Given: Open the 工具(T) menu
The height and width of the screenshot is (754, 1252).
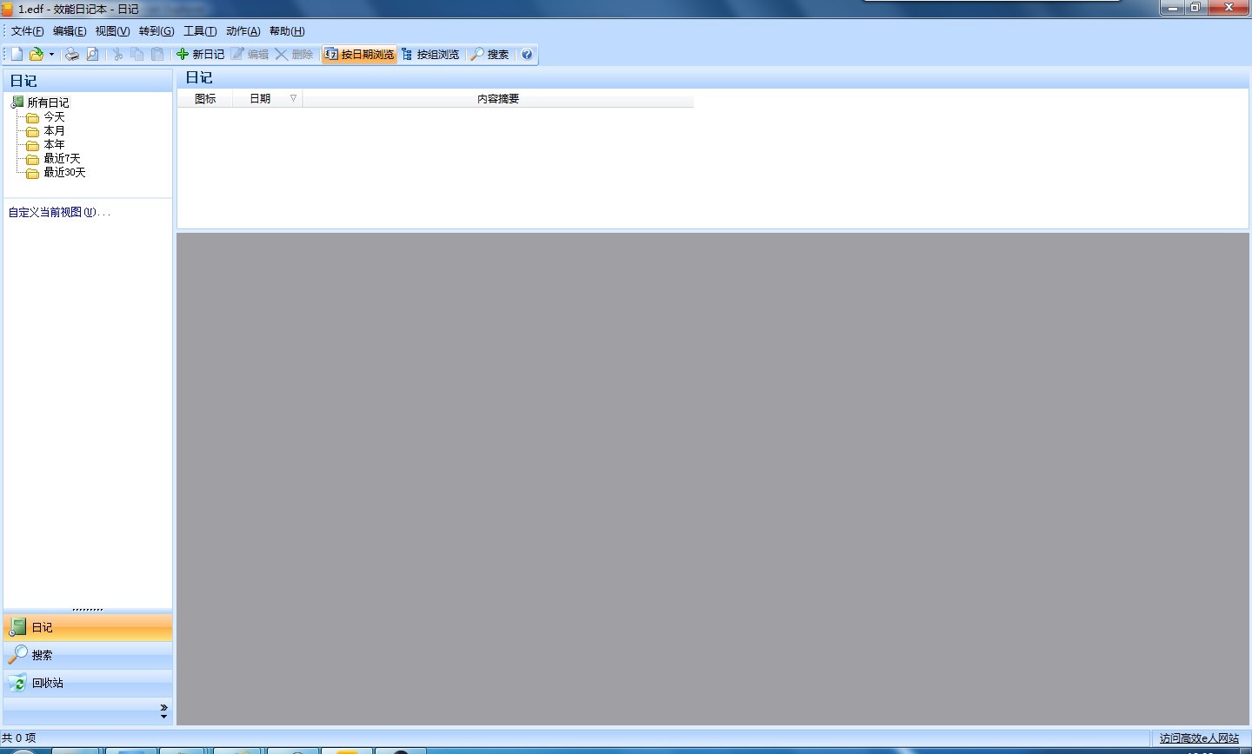Looking at the screenshot, I should click(199, 31).
